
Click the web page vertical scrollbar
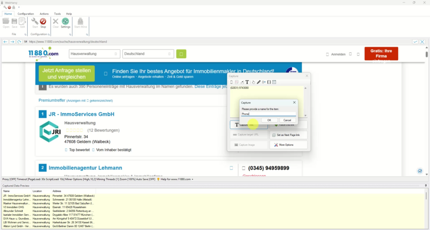pos(427,111)
